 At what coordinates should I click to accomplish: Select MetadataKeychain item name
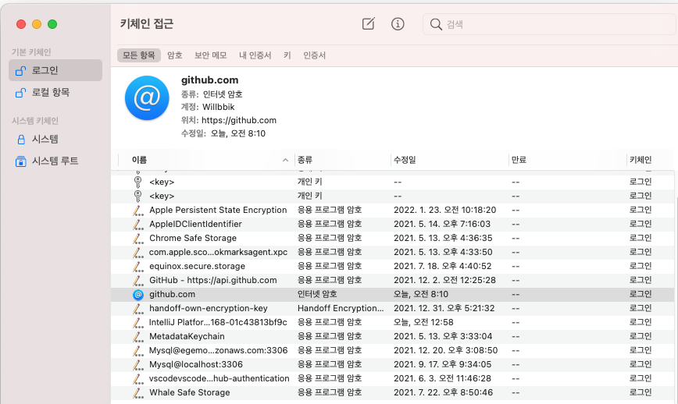[187, 336]
